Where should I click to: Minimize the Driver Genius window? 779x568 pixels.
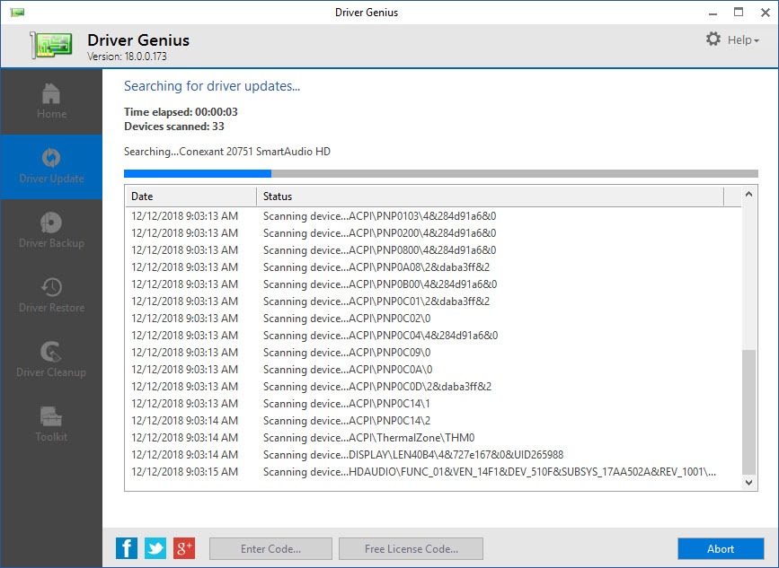[713, 13]
